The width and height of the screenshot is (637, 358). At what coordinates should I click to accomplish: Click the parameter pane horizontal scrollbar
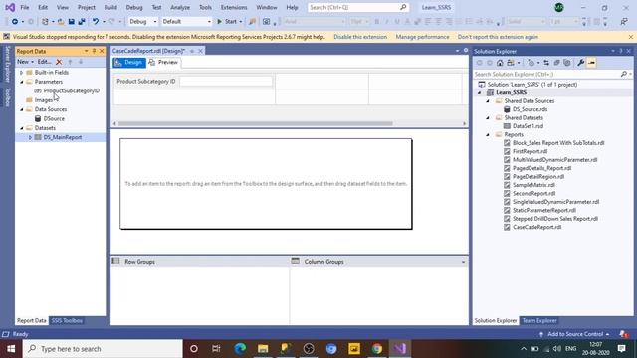click(256, 123)
